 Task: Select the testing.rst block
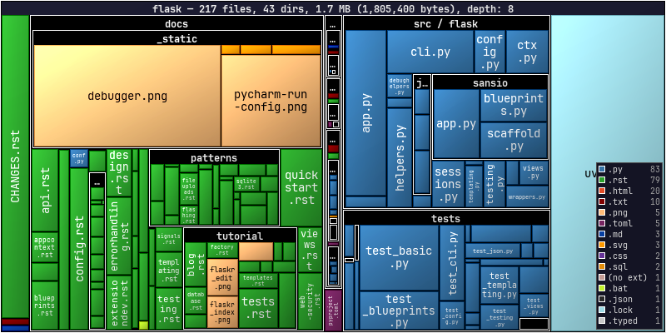click(x=169, y=309)
